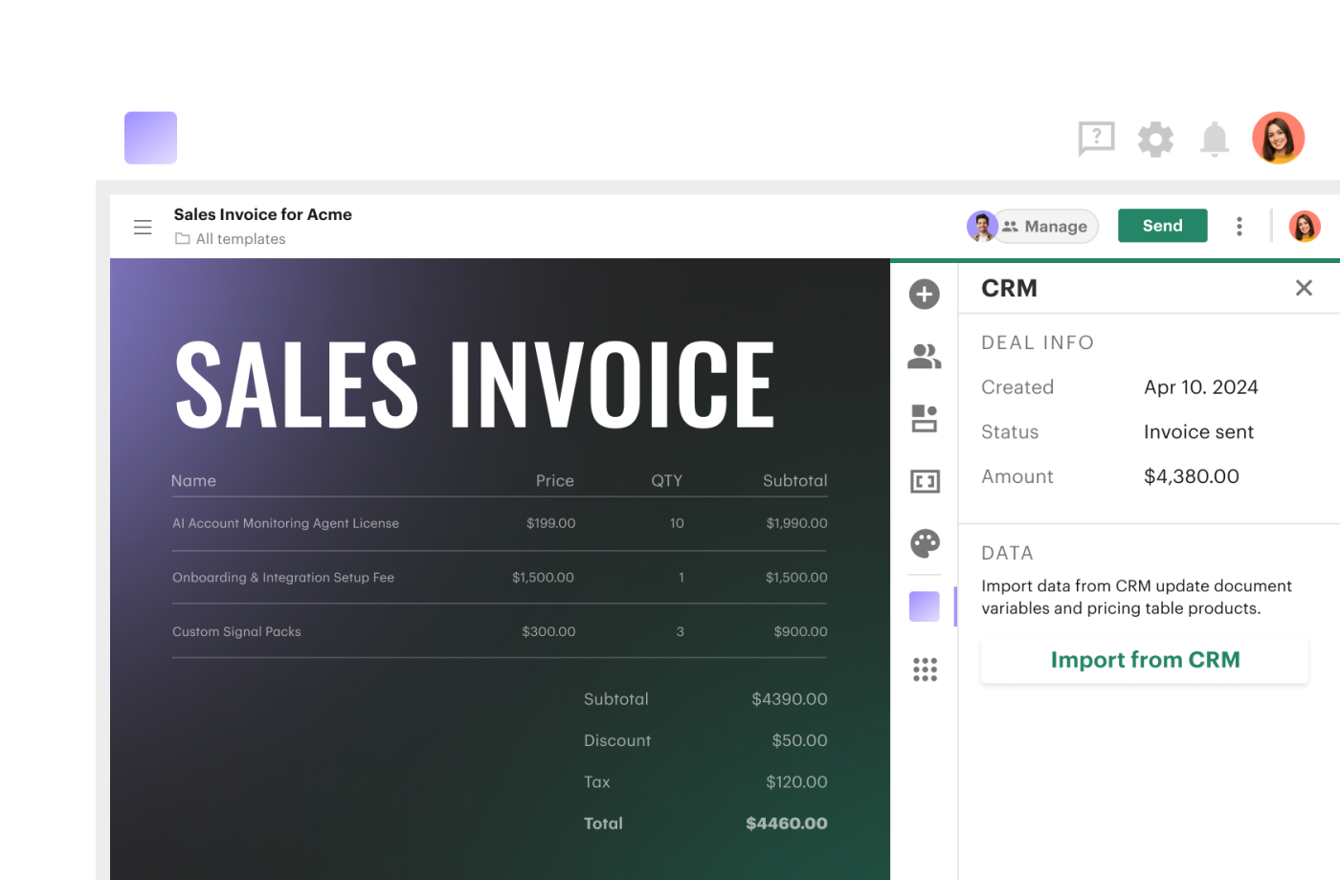
Task: Close the CRM panel
Action: point(1303,288)
